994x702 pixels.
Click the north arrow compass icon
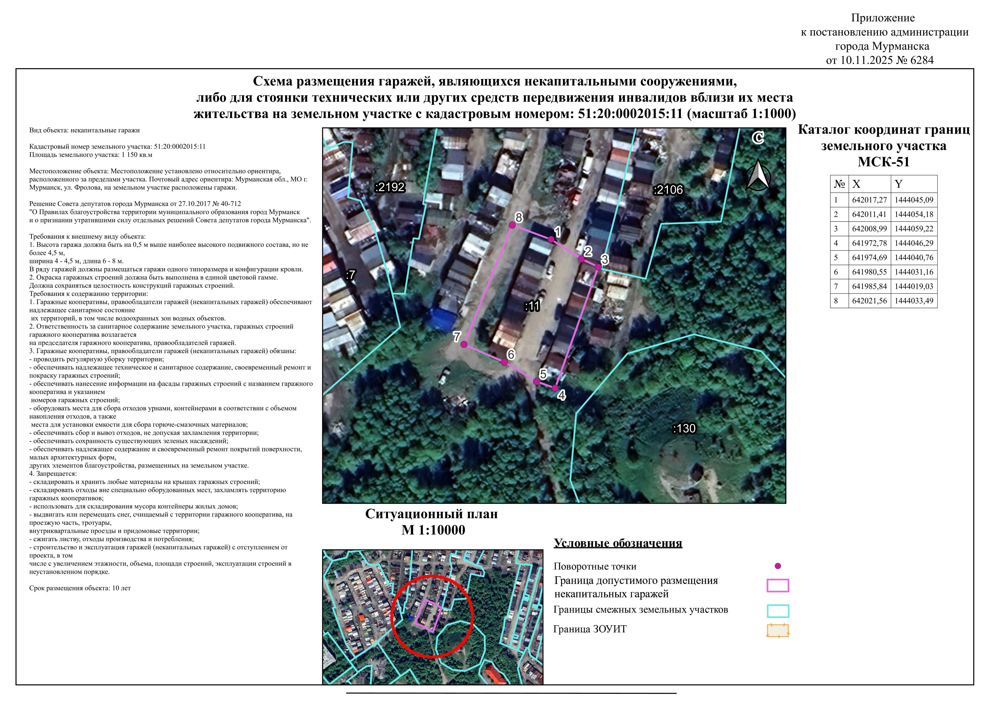coord(758,175)
